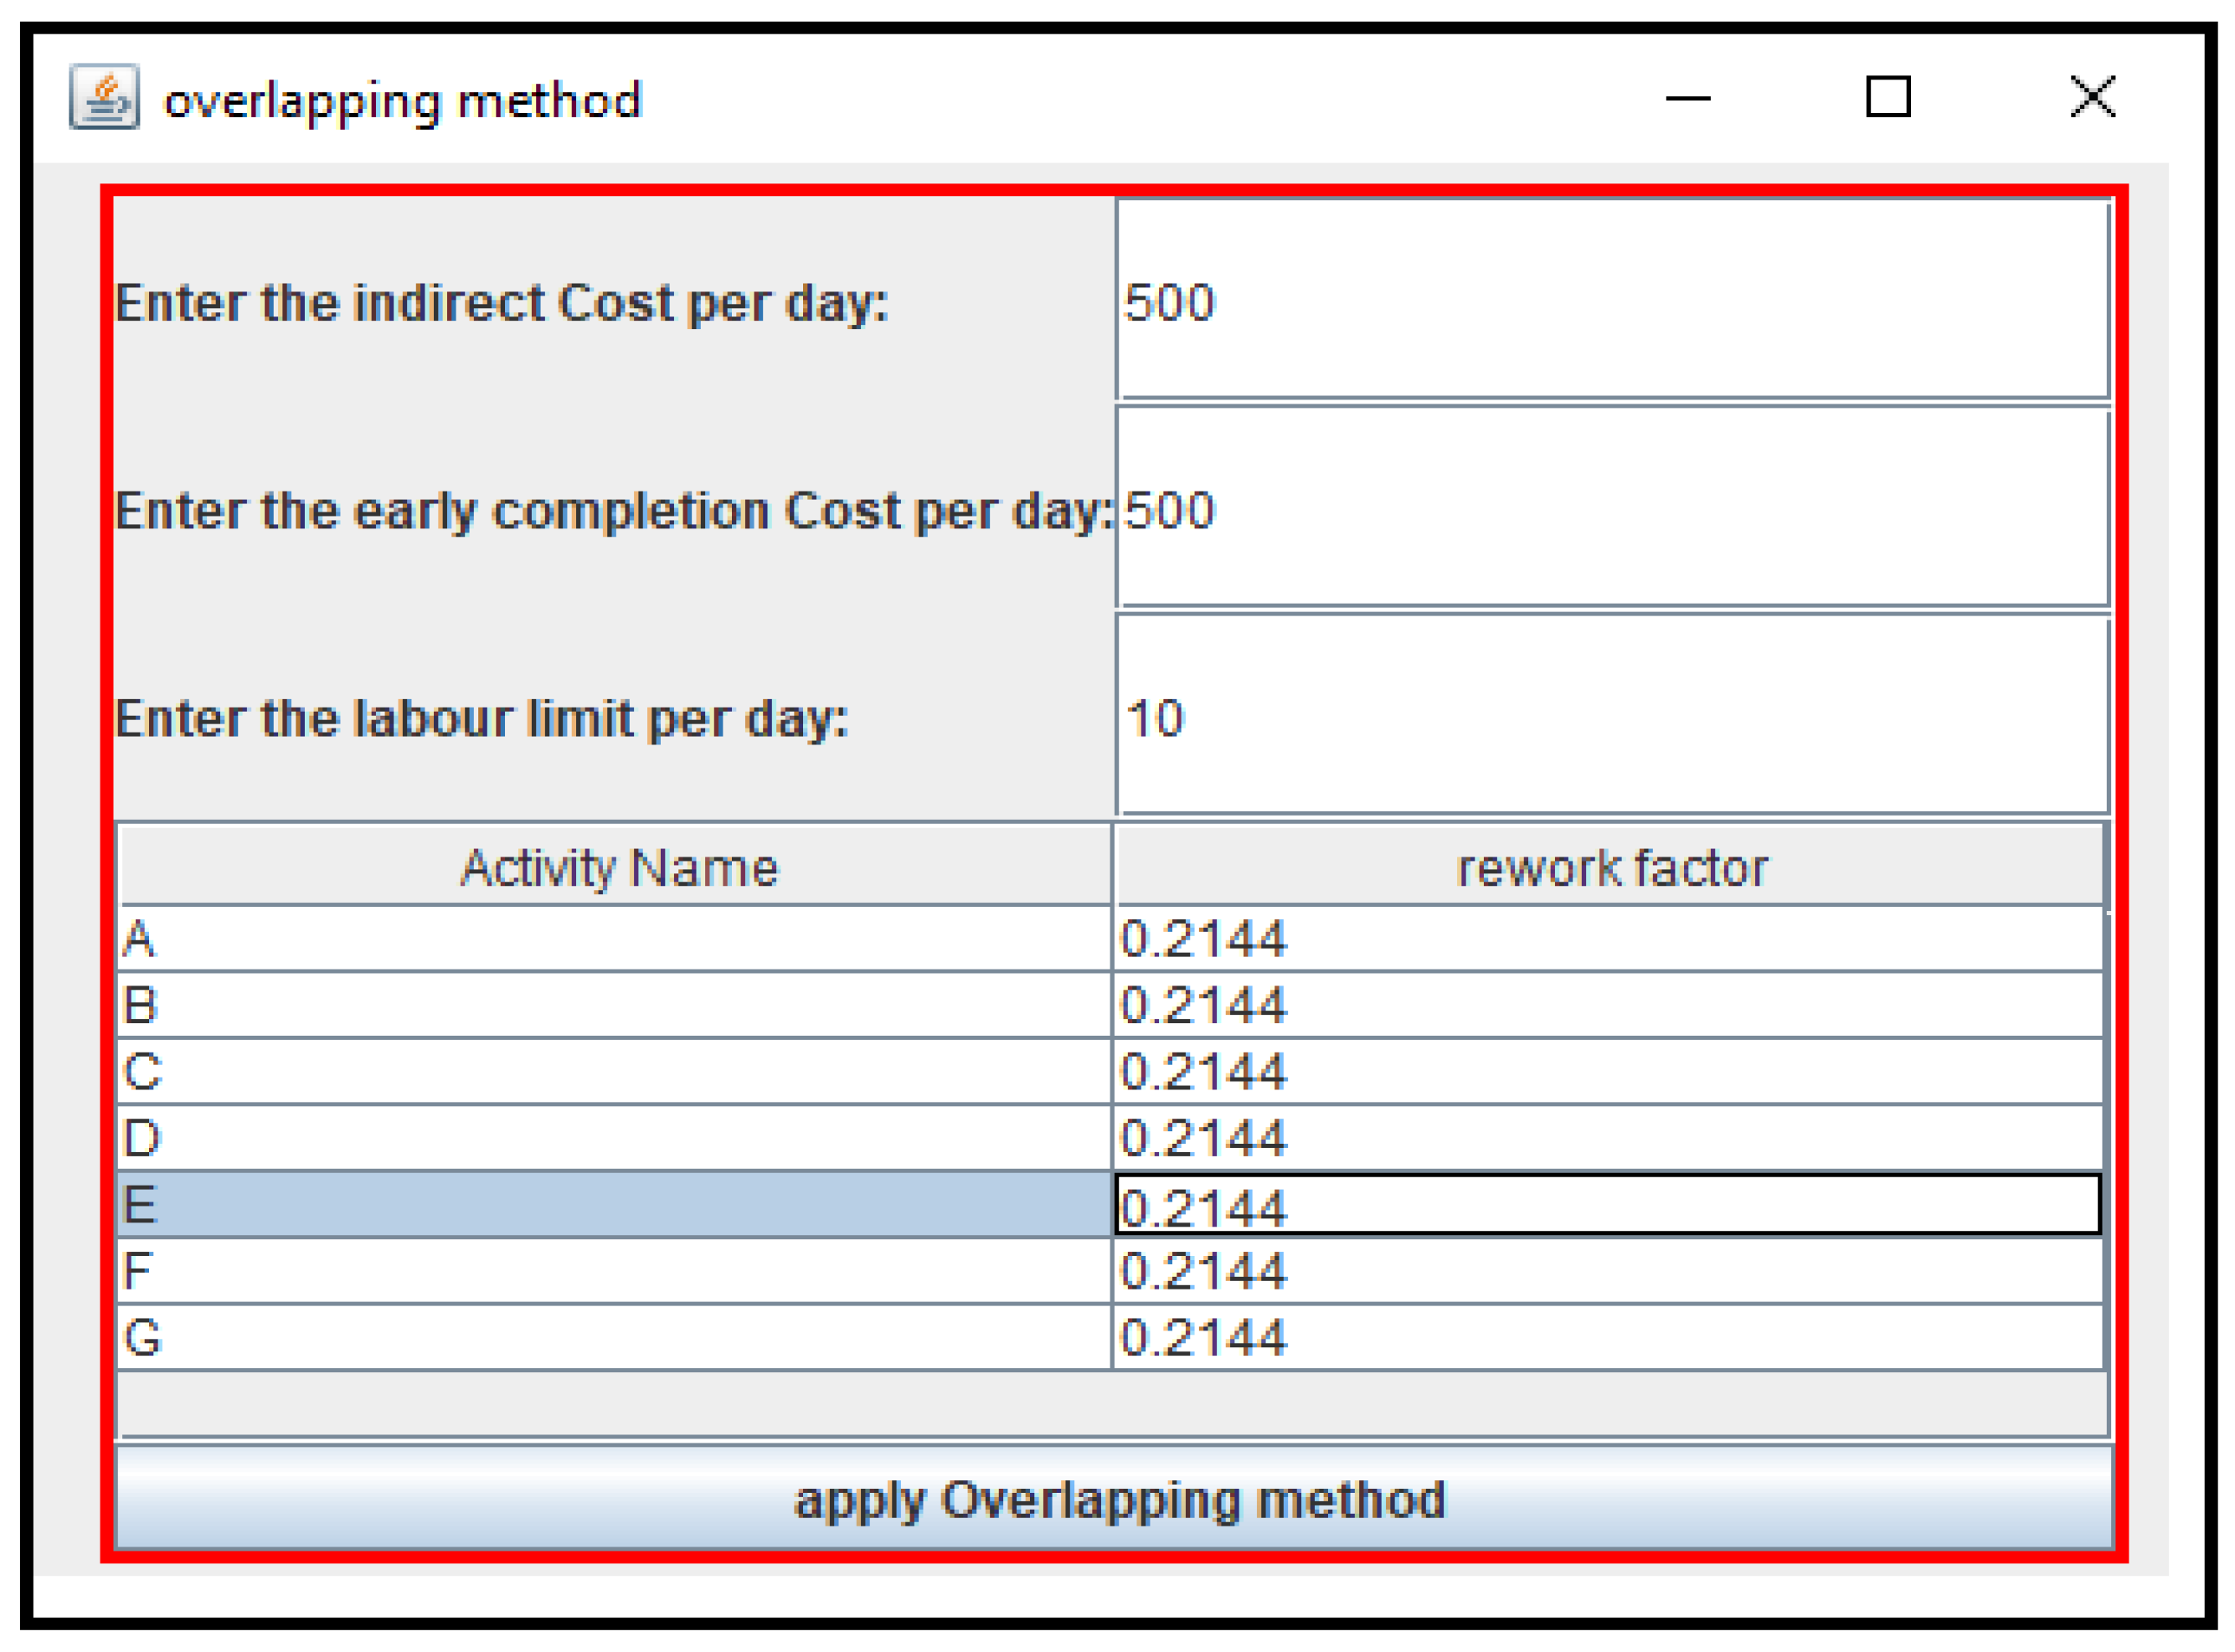Focus the labour limit per day field
This screenshot has width=2235, height=1652.
click(1612, 716)
